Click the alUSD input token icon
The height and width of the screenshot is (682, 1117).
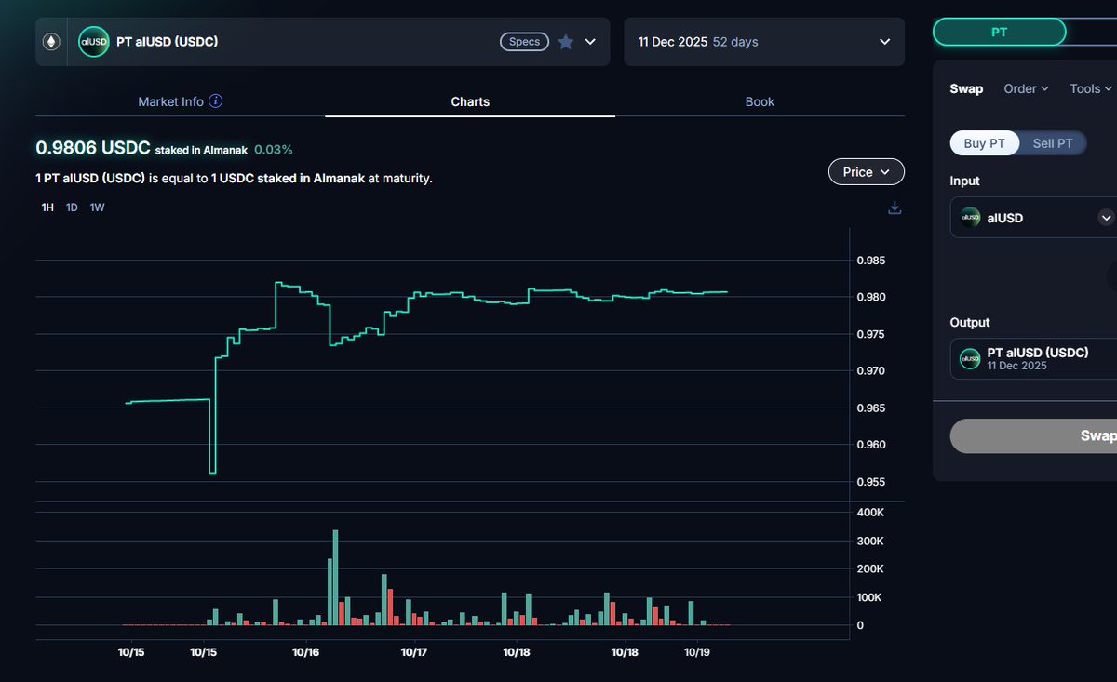click(971, 218)
